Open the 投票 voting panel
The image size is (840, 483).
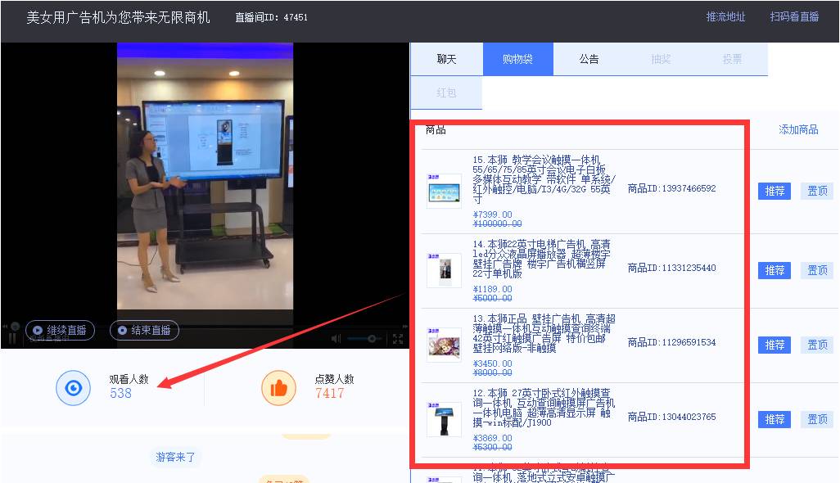[x=732, y=58]
